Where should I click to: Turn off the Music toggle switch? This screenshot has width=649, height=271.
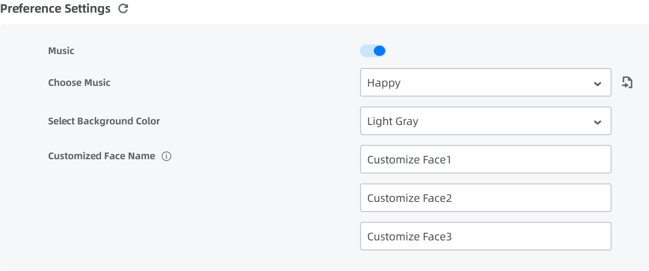click(x=373, y=51)
